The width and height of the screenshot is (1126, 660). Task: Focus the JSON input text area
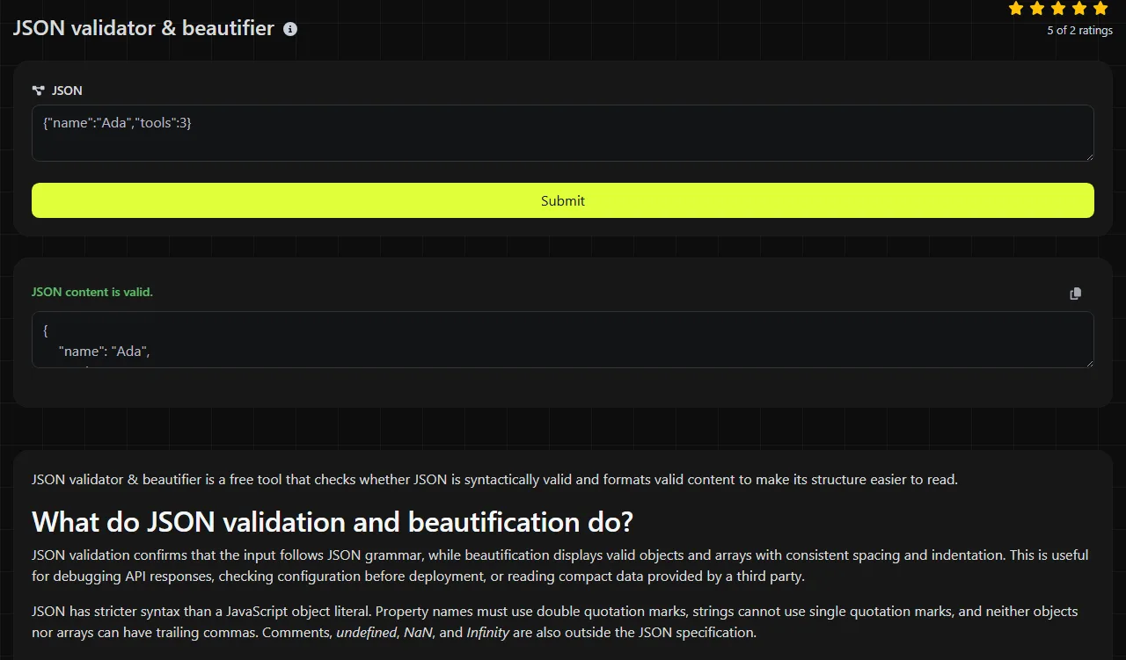click(563, 134)
